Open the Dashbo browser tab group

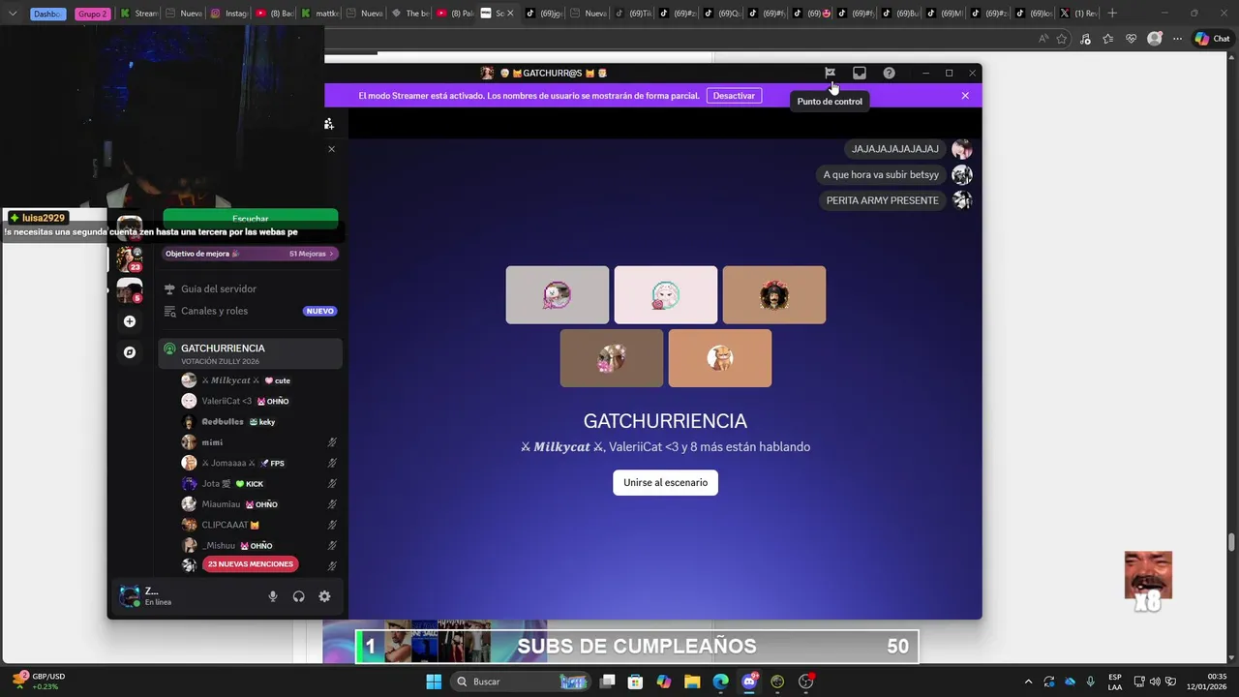(x=48, y=14)
